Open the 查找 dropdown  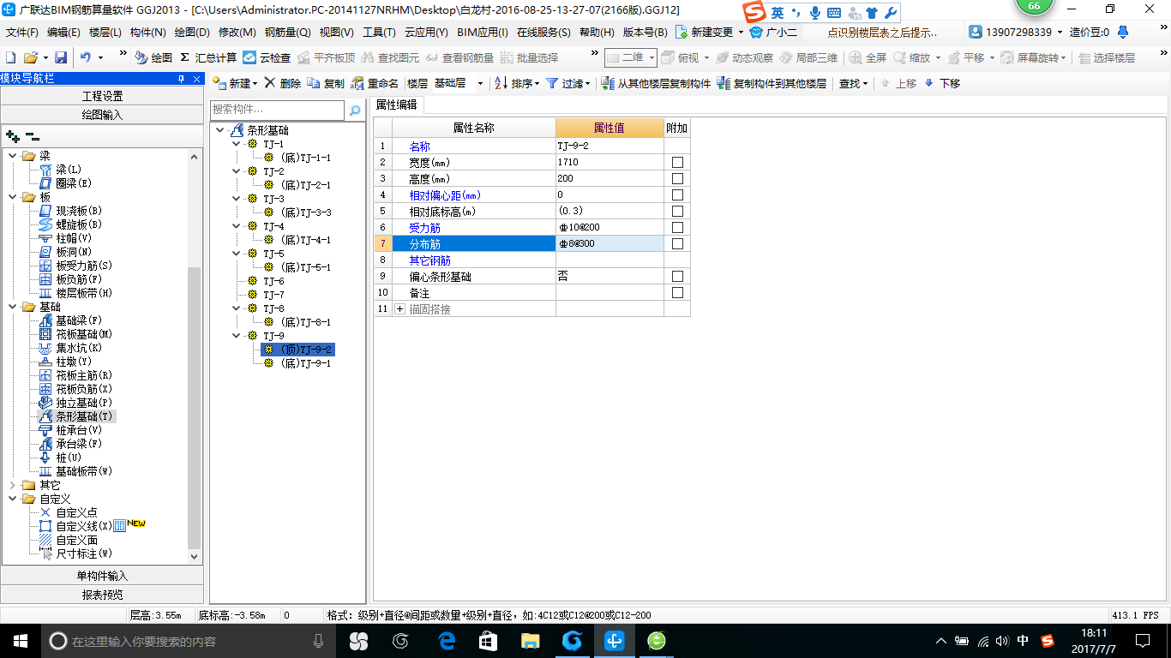pyautogui.click(x=853, y=83)
